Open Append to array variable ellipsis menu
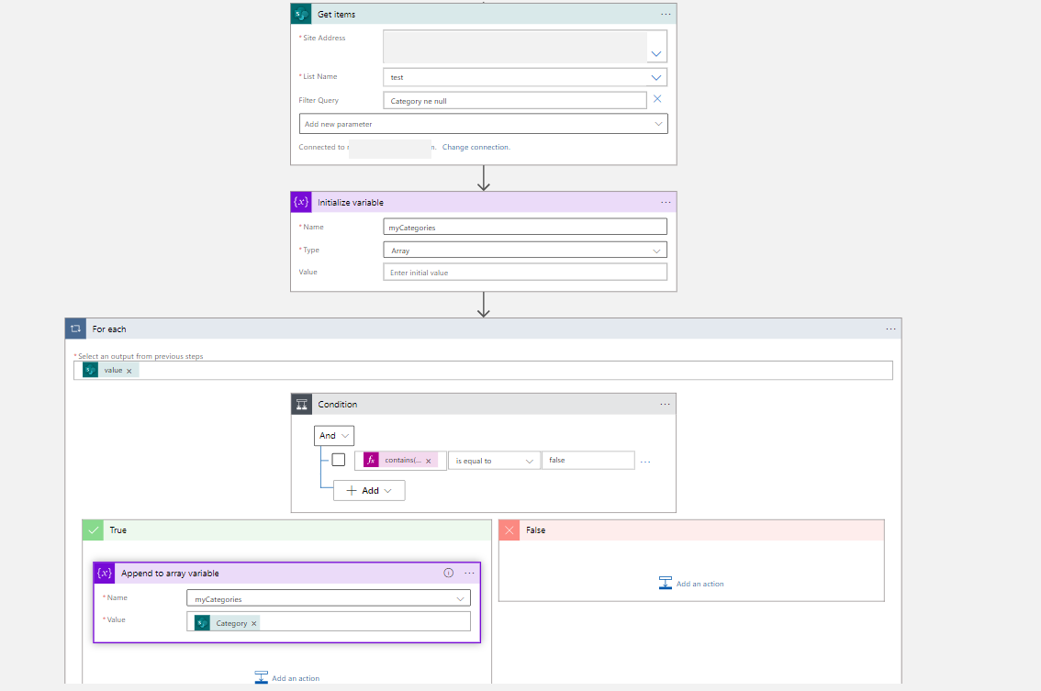The height and width of the screenshot is (691, 1041). pyautogui.click(x=469, y=573)
